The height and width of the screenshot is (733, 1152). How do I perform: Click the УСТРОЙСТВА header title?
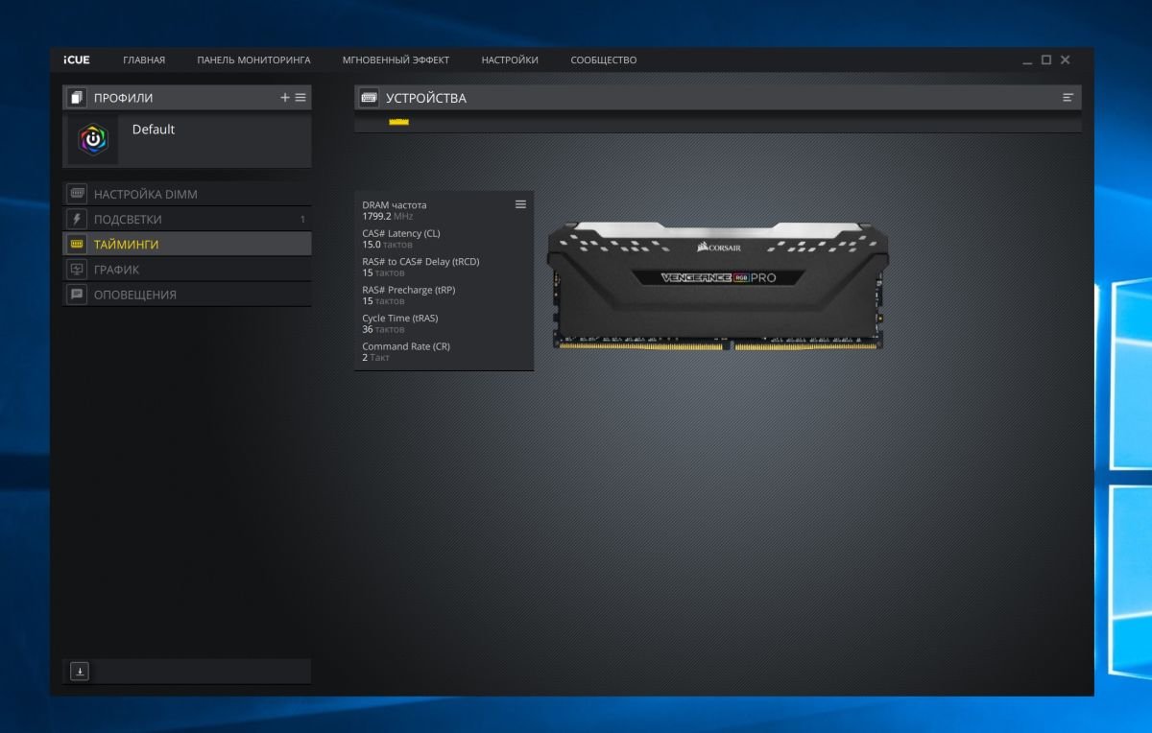point(426,98)
